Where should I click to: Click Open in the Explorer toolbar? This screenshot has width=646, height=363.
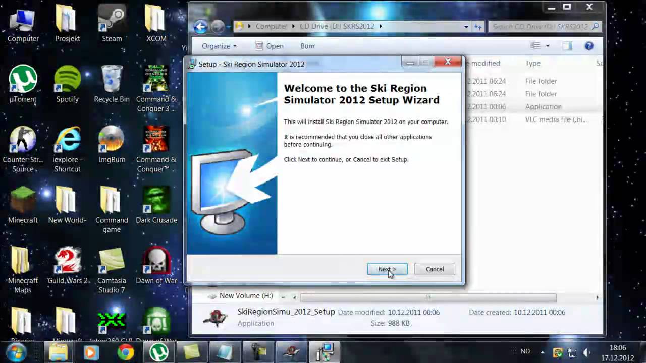[x=270, y=46]
